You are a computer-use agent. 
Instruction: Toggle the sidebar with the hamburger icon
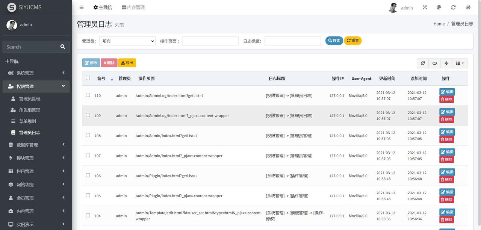pyautogui.click(x=82, y=7)
